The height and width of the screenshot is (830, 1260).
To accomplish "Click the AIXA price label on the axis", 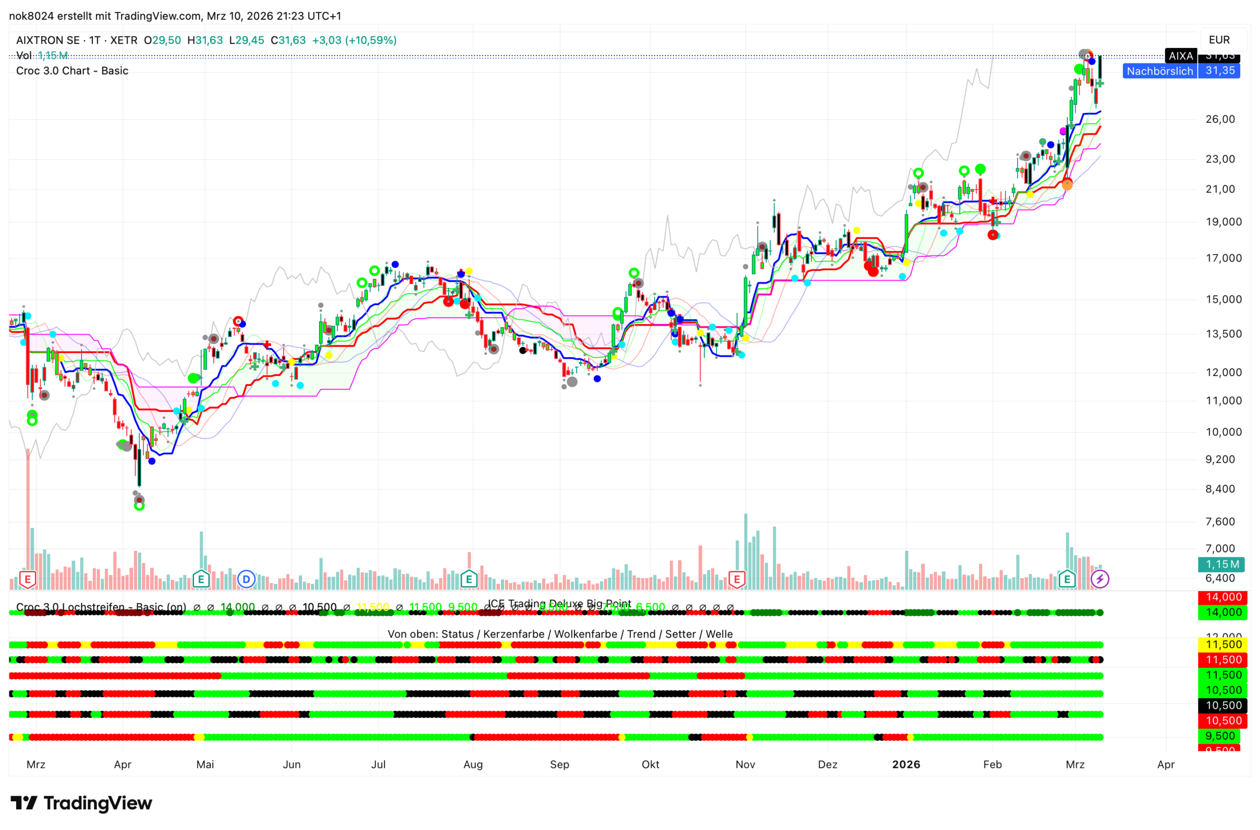I will [x=1180, y=55].
